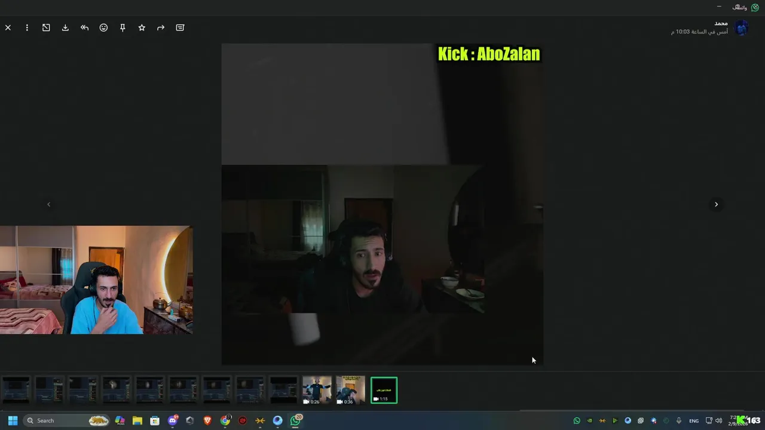React with the emoji smiley icon
The image size is (765, 430).
(103, 27)
